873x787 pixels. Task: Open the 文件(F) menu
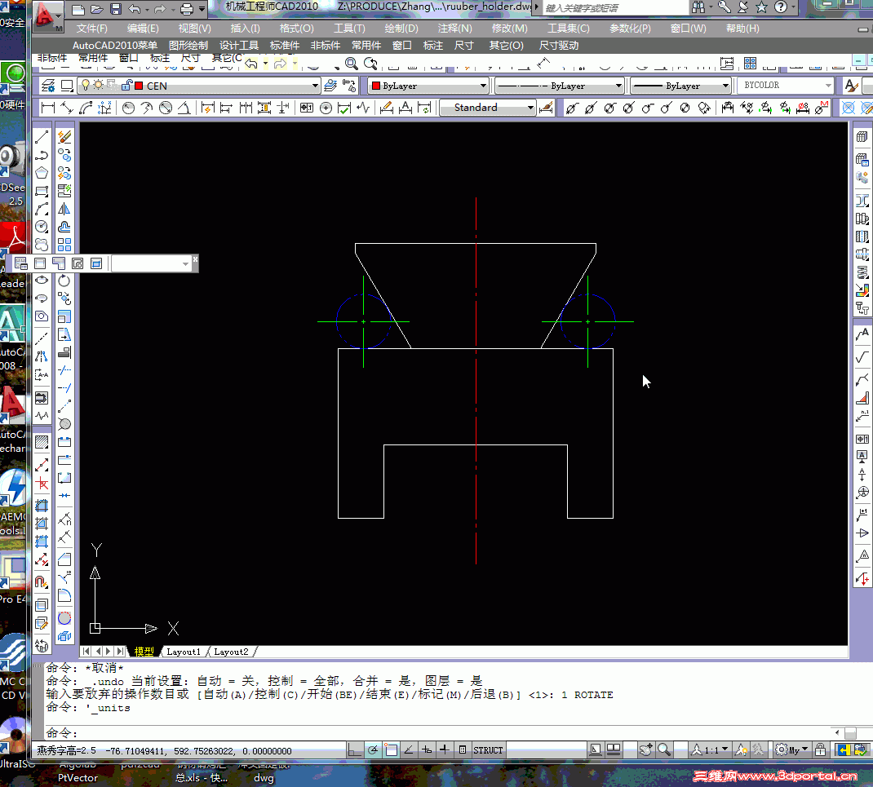pyautogui.click(x=92, y=29)
